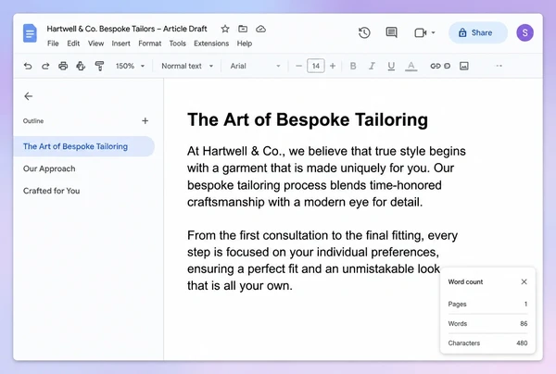Redo the last action
This screenshot has width=556, height=374.
tap(45, 66)
